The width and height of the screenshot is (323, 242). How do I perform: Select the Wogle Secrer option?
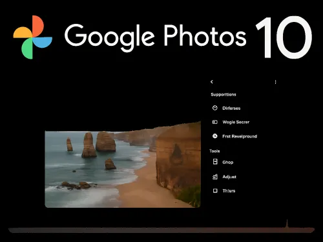(236, 122)
